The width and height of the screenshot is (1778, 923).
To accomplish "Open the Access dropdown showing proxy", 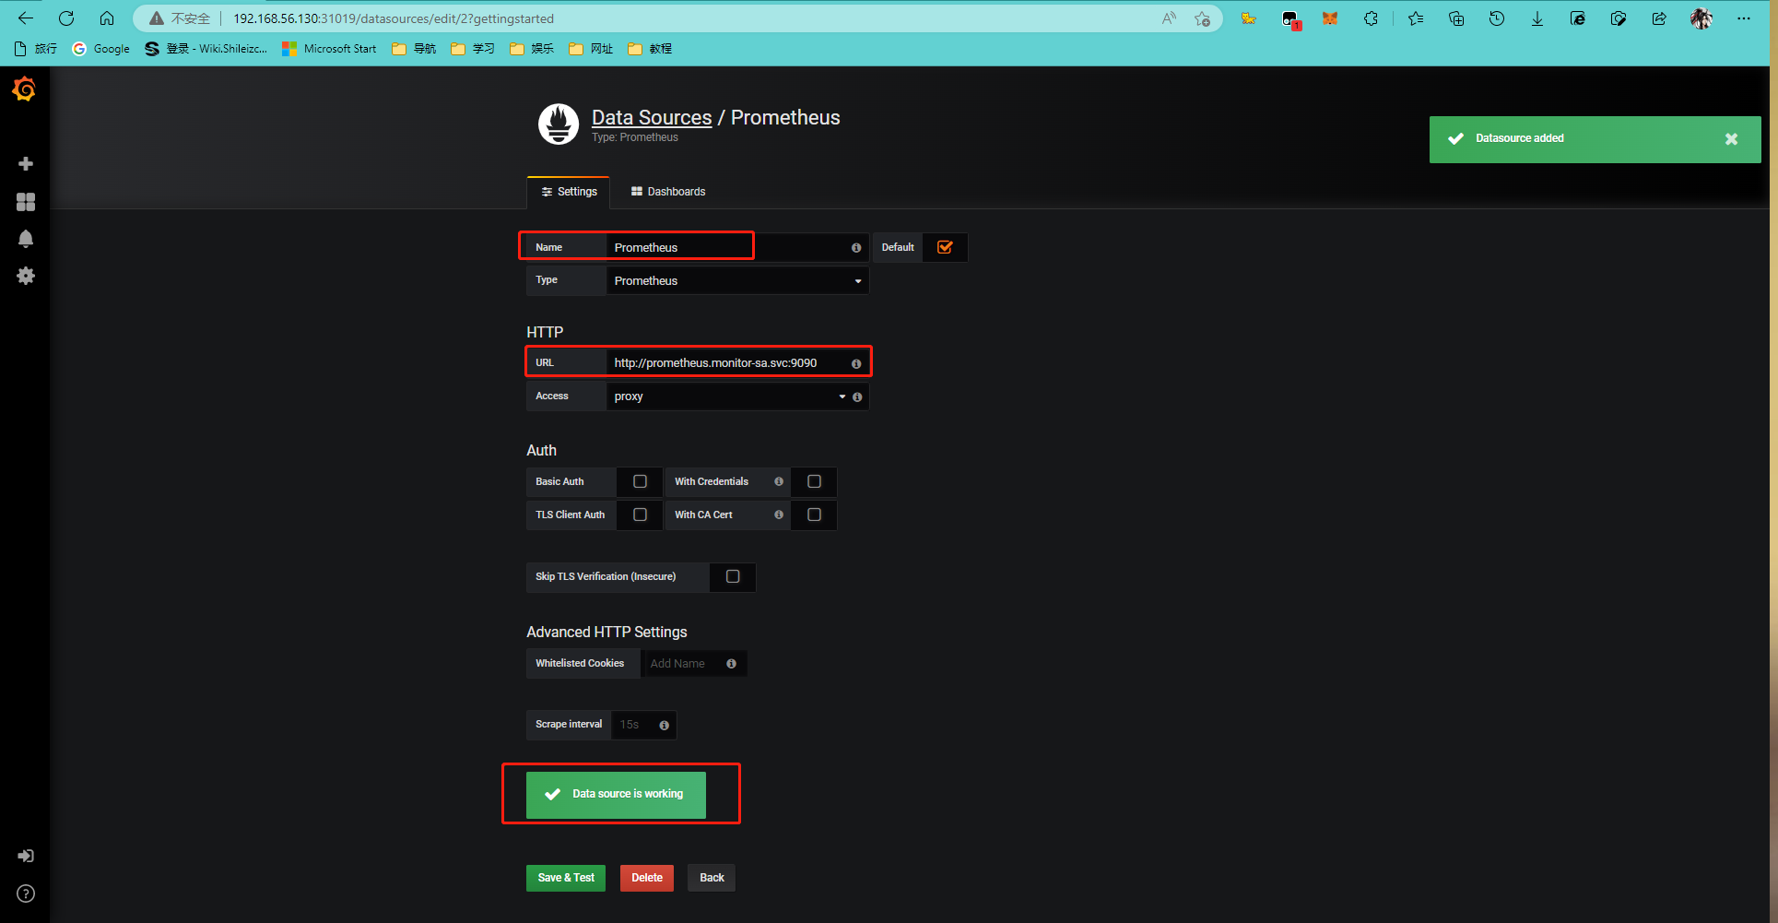I will point(728,396).
